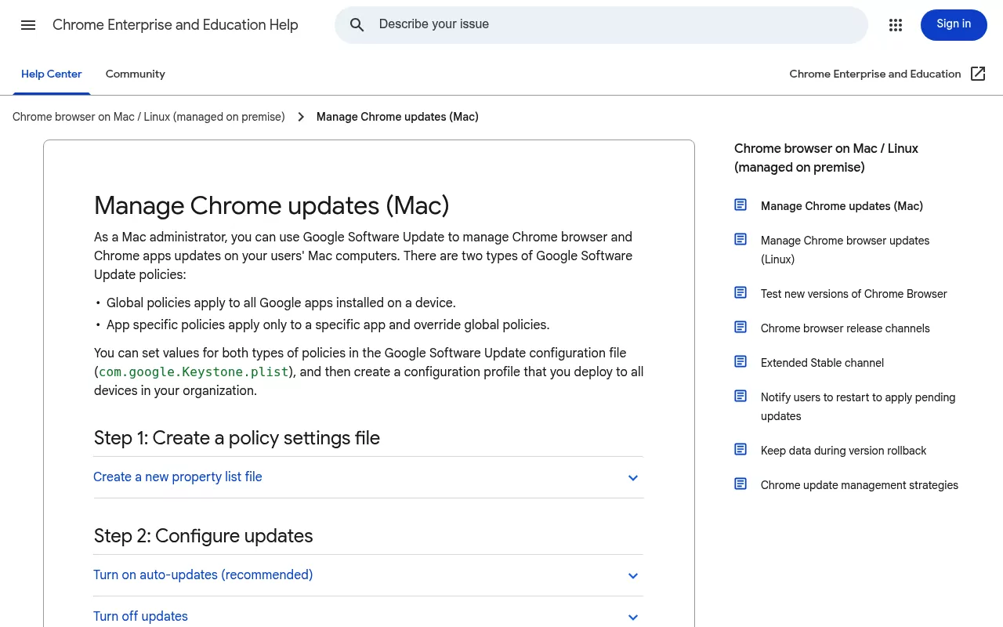Open Extended Stable channel article
This screenshot has height=627, width=1003.
822,363
